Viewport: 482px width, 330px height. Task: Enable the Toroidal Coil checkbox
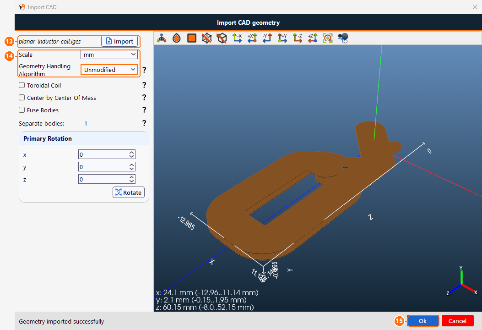pyautogui.click(x=22, y=85)
